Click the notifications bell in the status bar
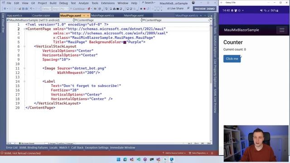The height and width of the screenshot is (163, 290). [x=212, y=153]
